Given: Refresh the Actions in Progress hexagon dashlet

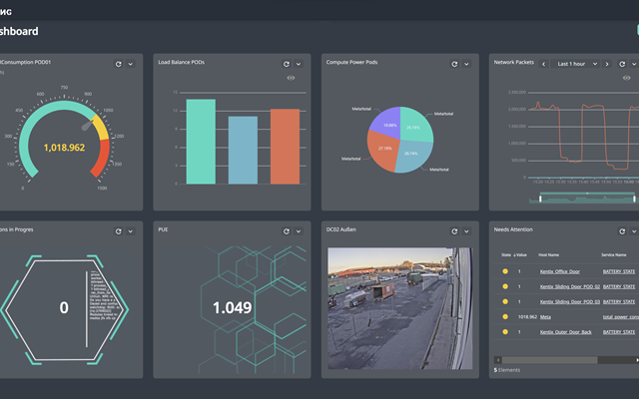Looking at the screenshot, I should click(x=118, y=231).
